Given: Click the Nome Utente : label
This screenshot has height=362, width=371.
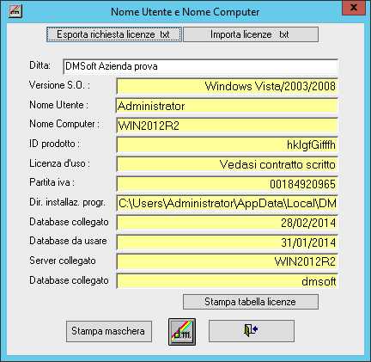Looking at the screenshot, I should pyautogui.click(x=59, y=105).
